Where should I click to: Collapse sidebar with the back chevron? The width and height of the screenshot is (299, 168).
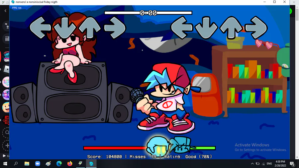coord(5,11)
